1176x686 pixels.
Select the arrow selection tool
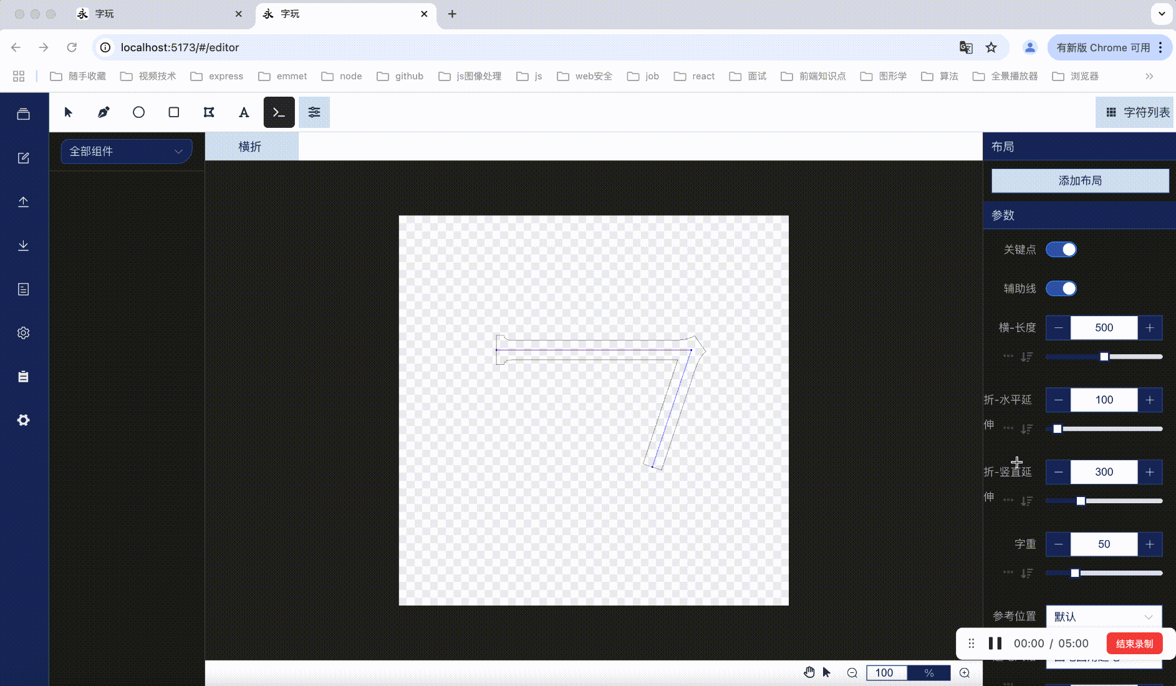tap(68, 112)
